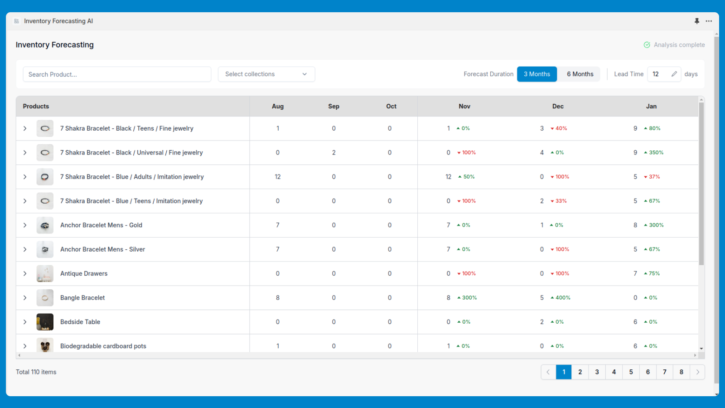Expand the Bedside Table product row
Image resolution: width=725 pixels, height=408 pixels.
pos(25,322)
